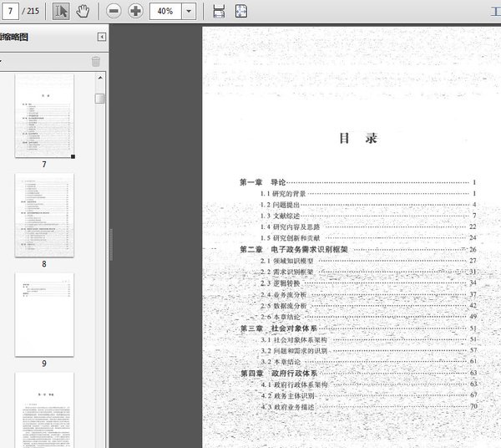Image resolution: width=501 pixels, height=448 pixels.
Task: Click the 2.6 本章结论 entry
Action: (368, 317)
